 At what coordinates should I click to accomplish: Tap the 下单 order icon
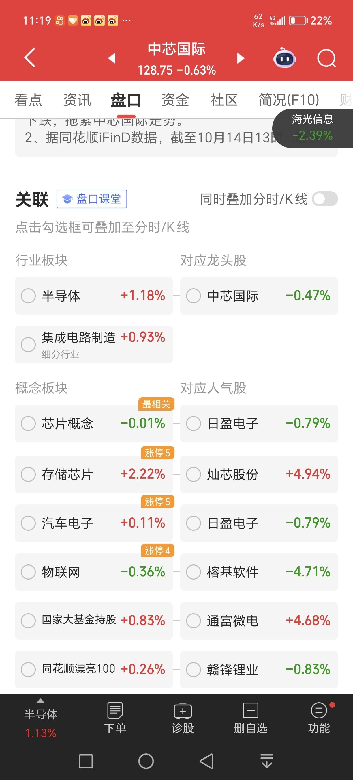[x=115, y=718]
